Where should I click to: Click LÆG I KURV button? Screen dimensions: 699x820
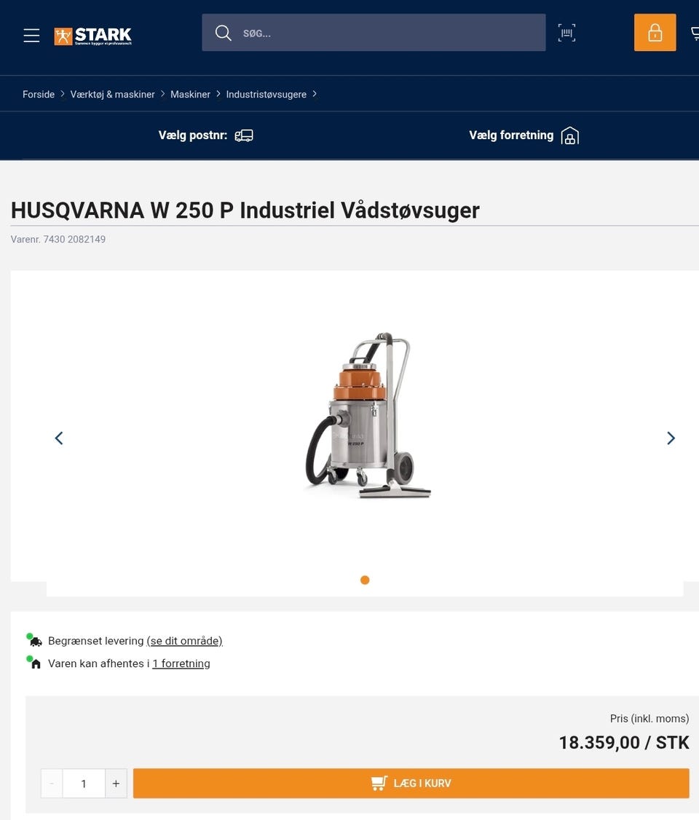click(x=411, y=784)
